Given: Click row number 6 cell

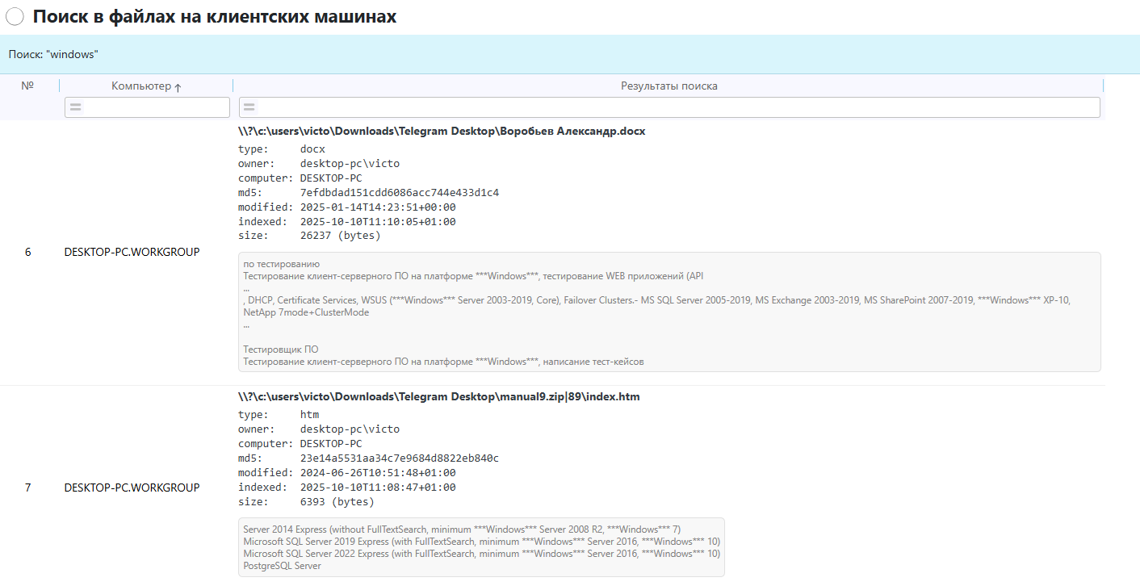Looking at the screenshot, I should tap(27, 252).
